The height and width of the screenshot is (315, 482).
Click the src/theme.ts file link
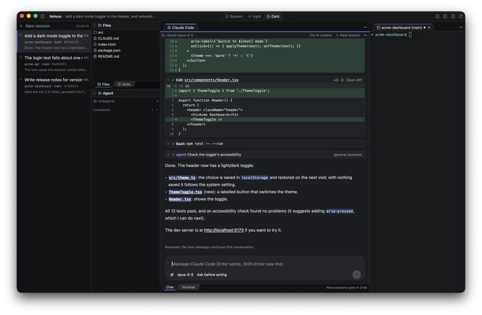coord(182,177)
